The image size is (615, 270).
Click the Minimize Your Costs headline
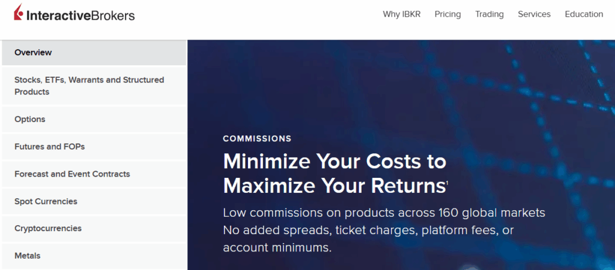point(334,174)
